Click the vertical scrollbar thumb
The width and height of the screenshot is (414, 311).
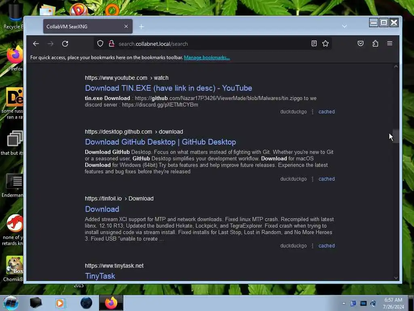tap(396, 136)
